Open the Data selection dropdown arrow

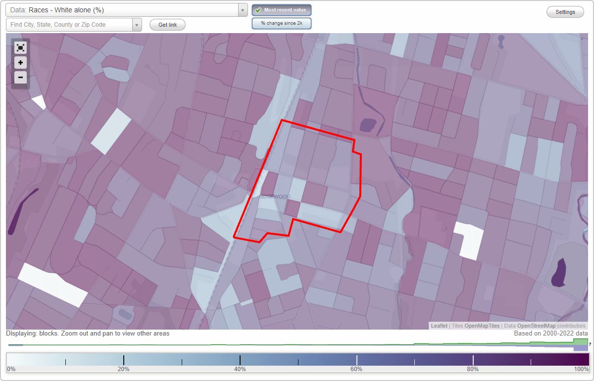(243, 10)
